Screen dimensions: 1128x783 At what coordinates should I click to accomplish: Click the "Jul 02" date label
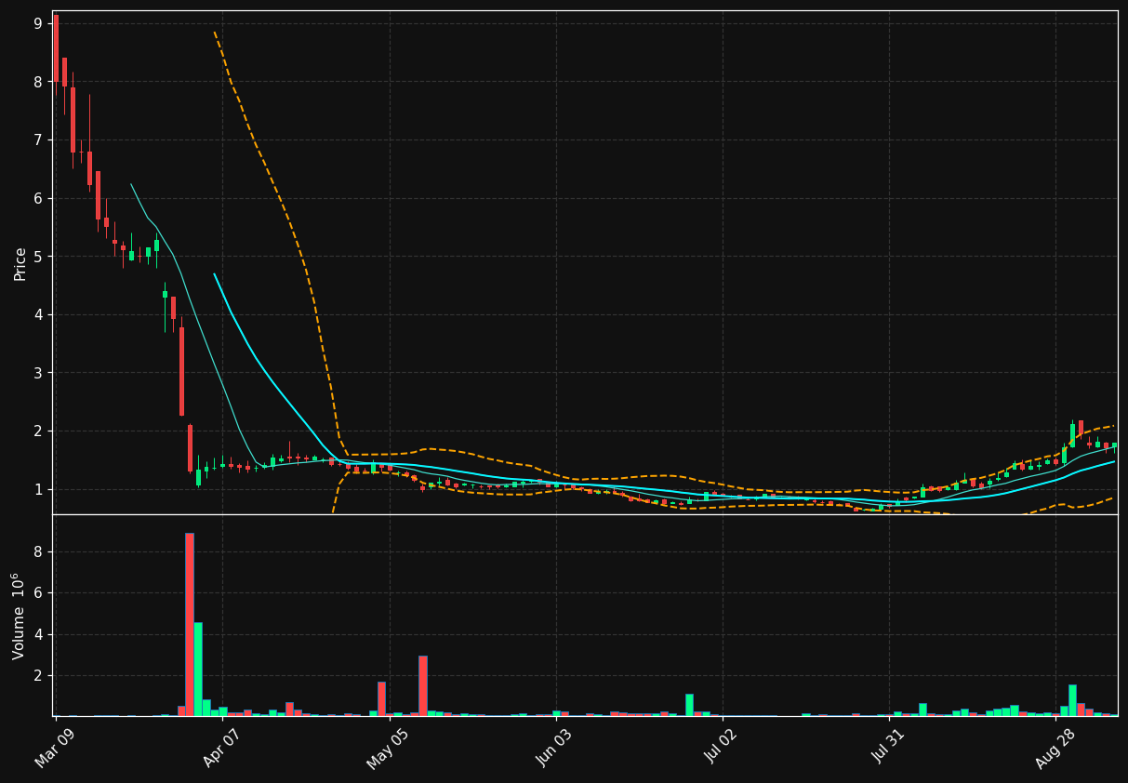(x=723, y=746)
